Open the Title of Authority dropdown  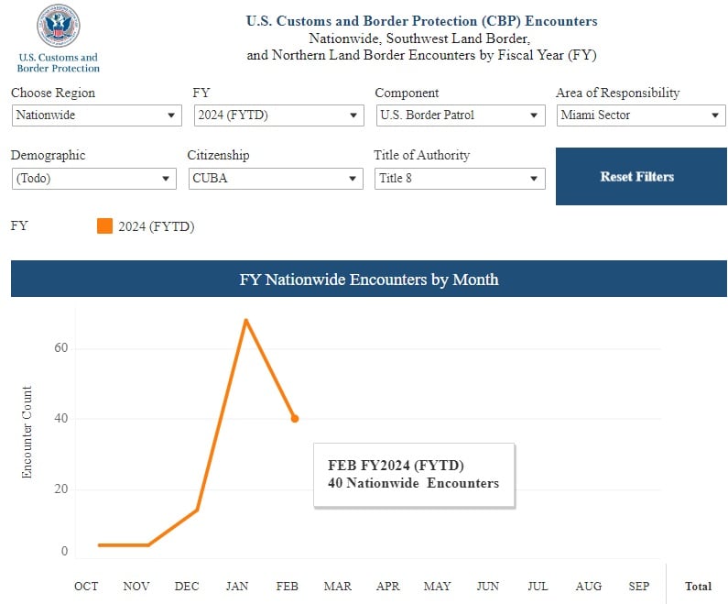point(459,179)
